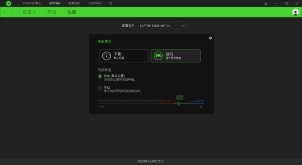
Task: Select 平衡 balanced performance mode
Action: tap(124, 56)
